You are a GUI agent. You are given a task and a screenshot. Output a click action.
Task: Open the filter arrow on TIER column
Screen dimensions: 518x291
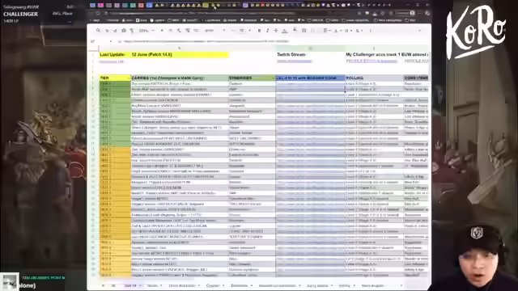[128, 78]
